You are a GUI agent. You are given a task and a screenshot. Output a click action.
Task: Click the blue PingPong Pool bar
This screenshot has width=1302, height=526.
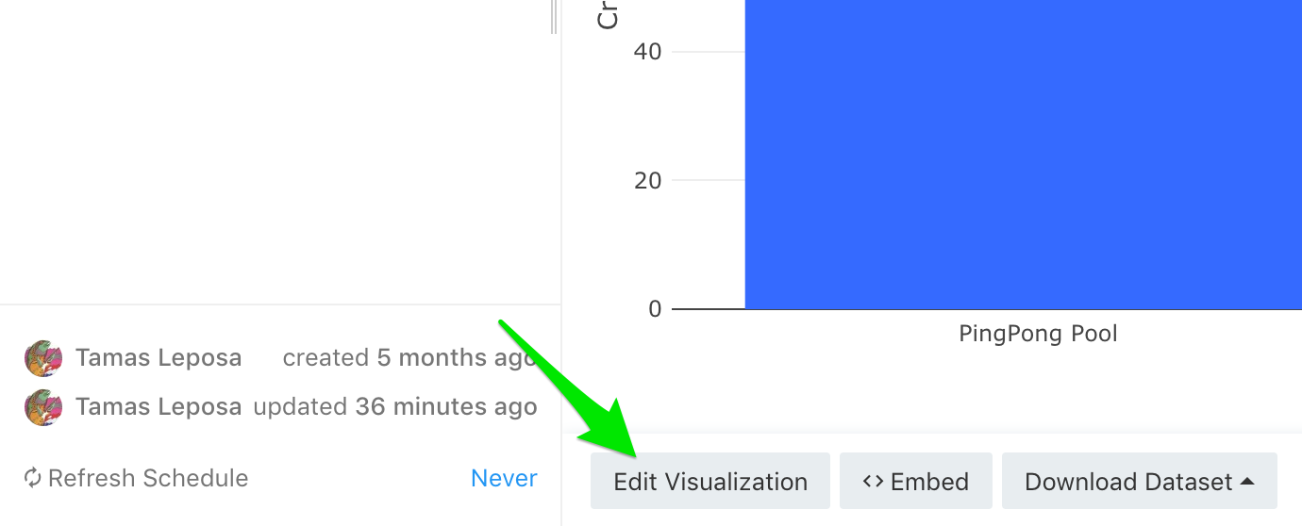[x=1024, y=154]
